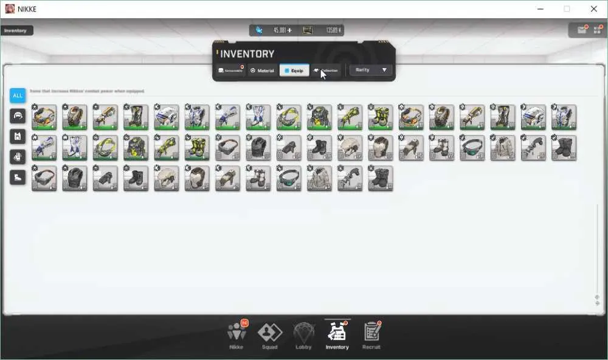Select Inventory in the bottom navigation
Viewport: 608px width, 360px height.
[x=337, y=335]
